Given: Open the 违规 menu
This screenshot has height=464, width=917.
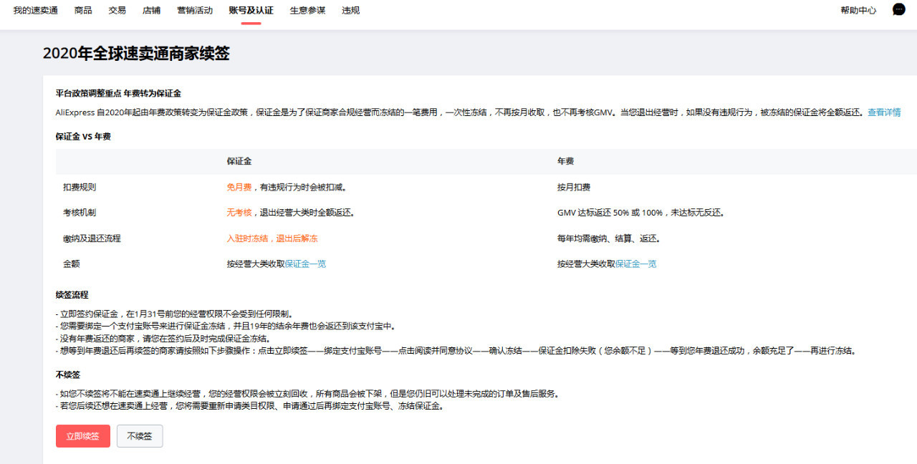Looking at the screenshot, I should (350, 10).
